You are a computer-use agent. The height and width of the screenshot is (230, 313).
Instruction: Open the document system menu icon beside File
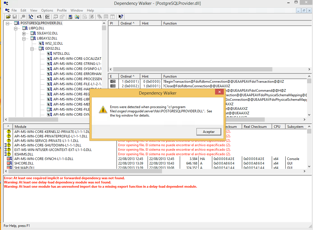[7, 10]
